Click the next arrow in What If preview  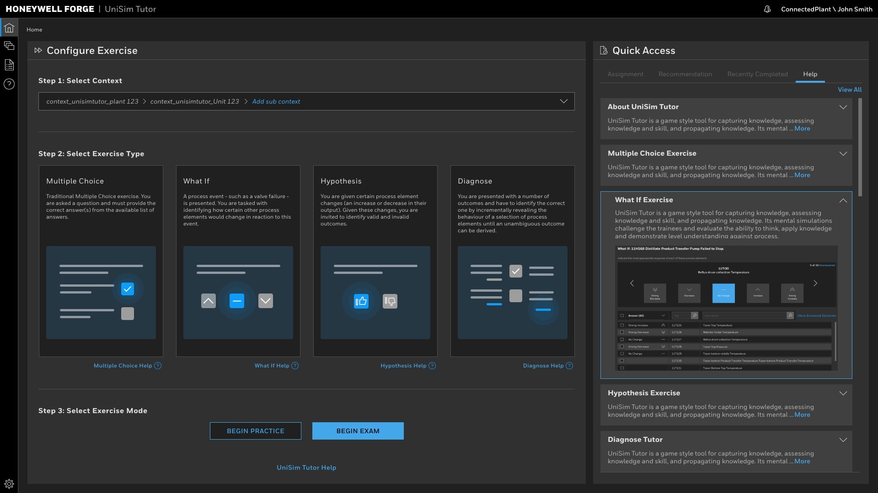pyautogui.click(x=815, y=283)
